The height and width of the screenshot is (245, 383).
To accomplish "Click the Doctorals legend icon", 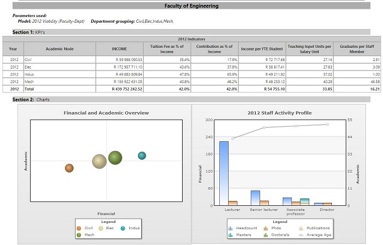I will click(266, 235).
